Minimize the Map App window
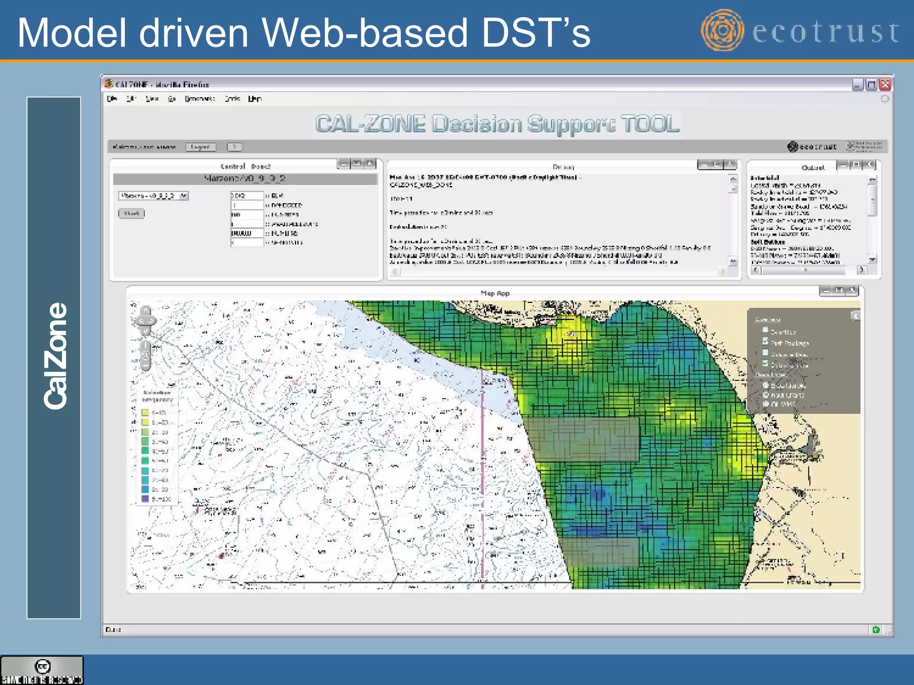This screenshot has height=685, width=914. [x=826, y=291]
